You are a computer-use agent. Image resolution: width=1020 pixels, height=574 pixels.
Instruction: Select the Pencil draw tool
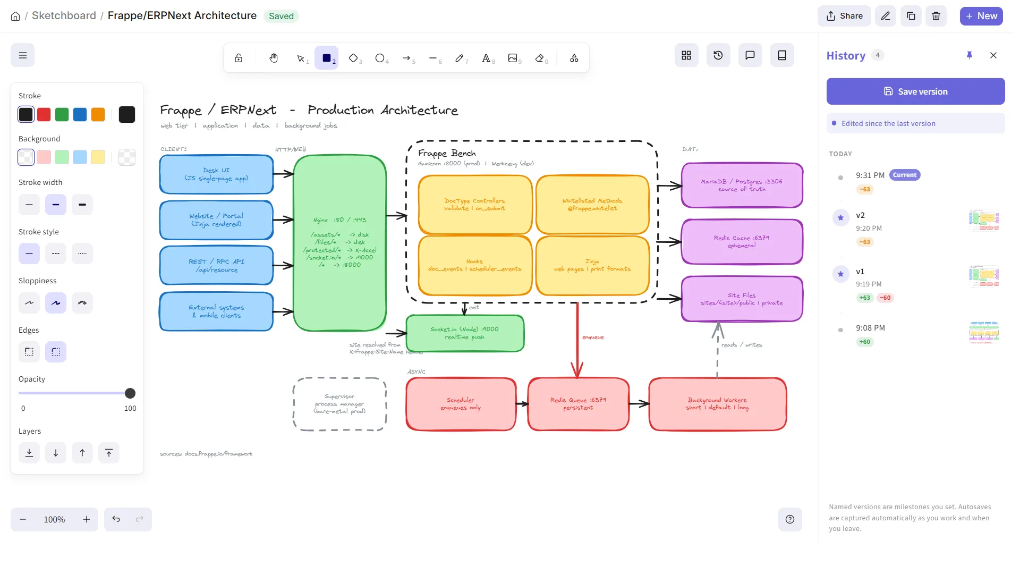tap(460, 58)
